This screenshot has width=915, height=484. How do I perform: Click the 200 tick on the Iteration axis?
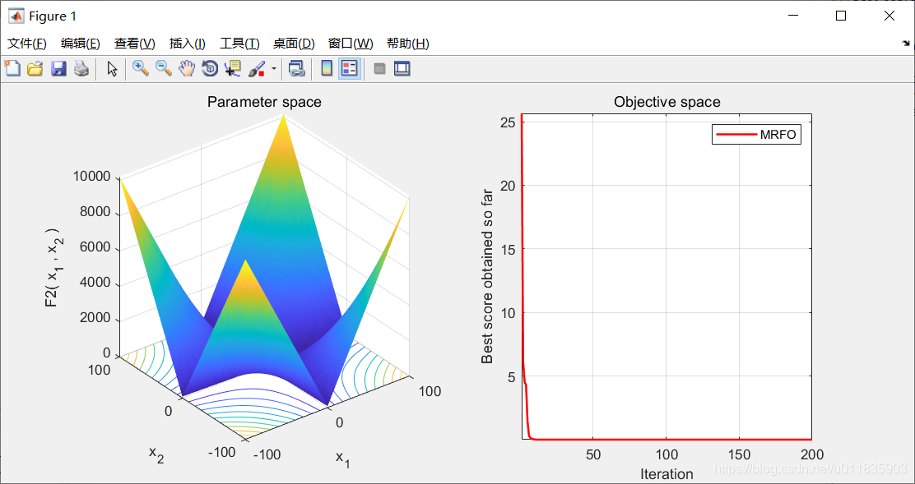tap(811, 455)
